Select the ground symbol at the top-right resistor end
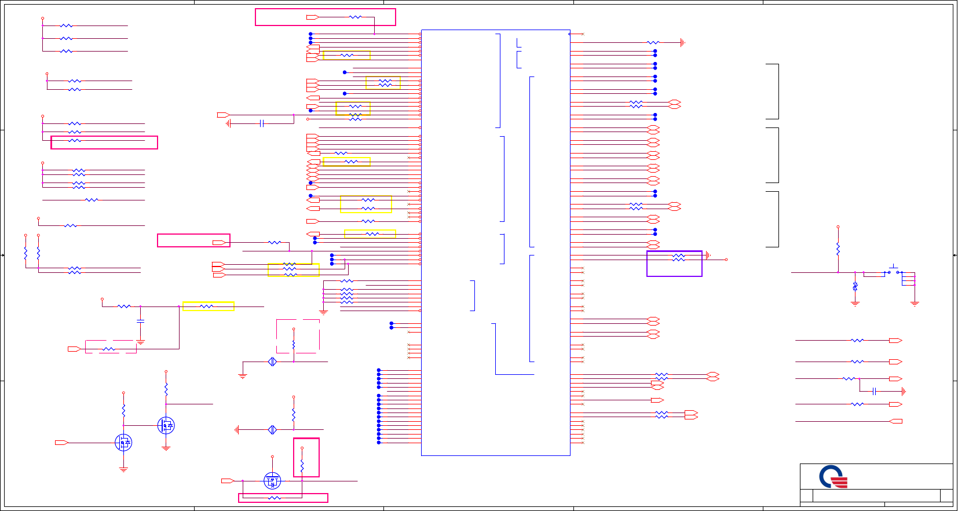The height and width of the screenshot is (511, 958). point(683,42)
